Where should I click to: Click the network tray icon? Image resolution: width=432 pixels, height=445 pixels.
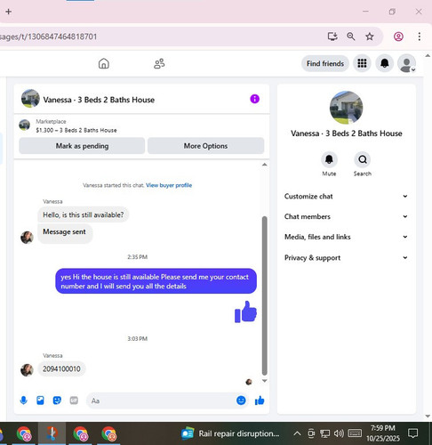click(x=324, y=433)
